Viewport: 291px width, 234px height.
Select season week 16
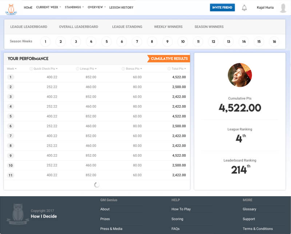(274, 41)
